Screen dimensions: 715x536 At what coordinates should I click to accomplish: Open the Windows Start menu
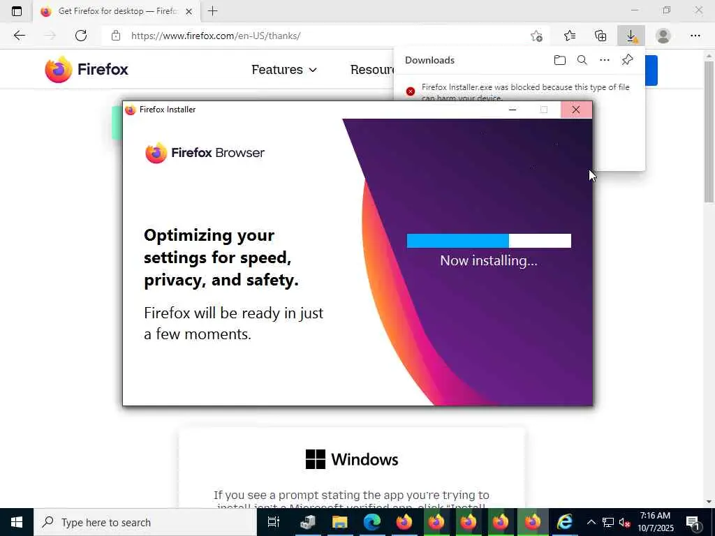(x=17, y=522)
